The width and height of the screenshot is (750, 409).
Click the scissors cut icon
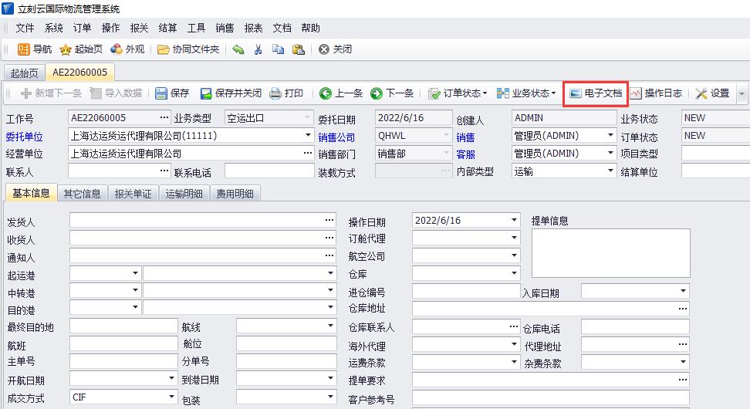pos(258,49)
